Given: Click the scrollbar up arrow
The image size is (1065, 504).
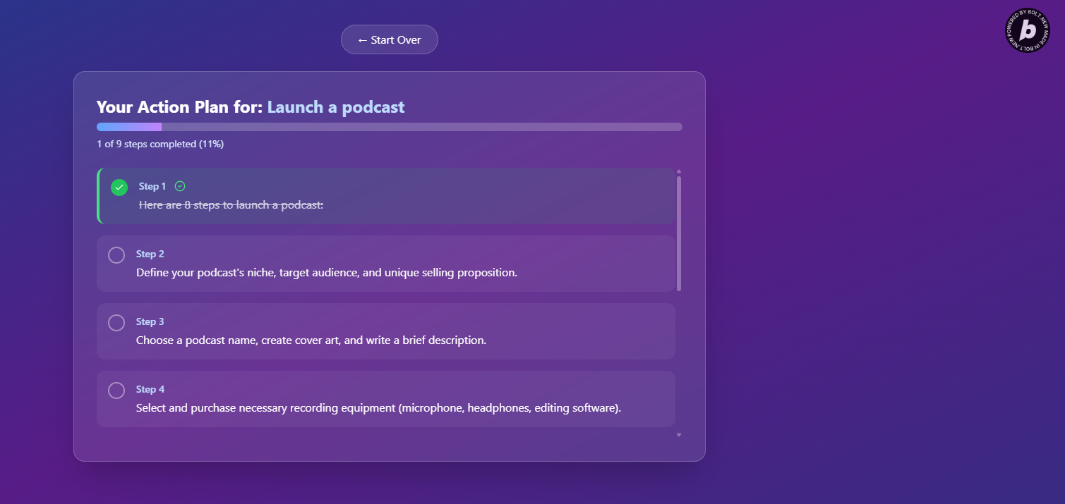Looking at the screenshot, I should click(x=678, y=171).
